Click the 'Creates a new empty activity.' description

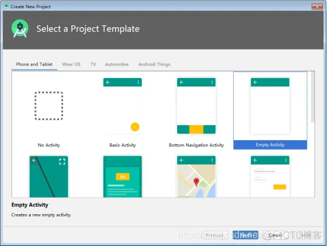pos(41,215)
